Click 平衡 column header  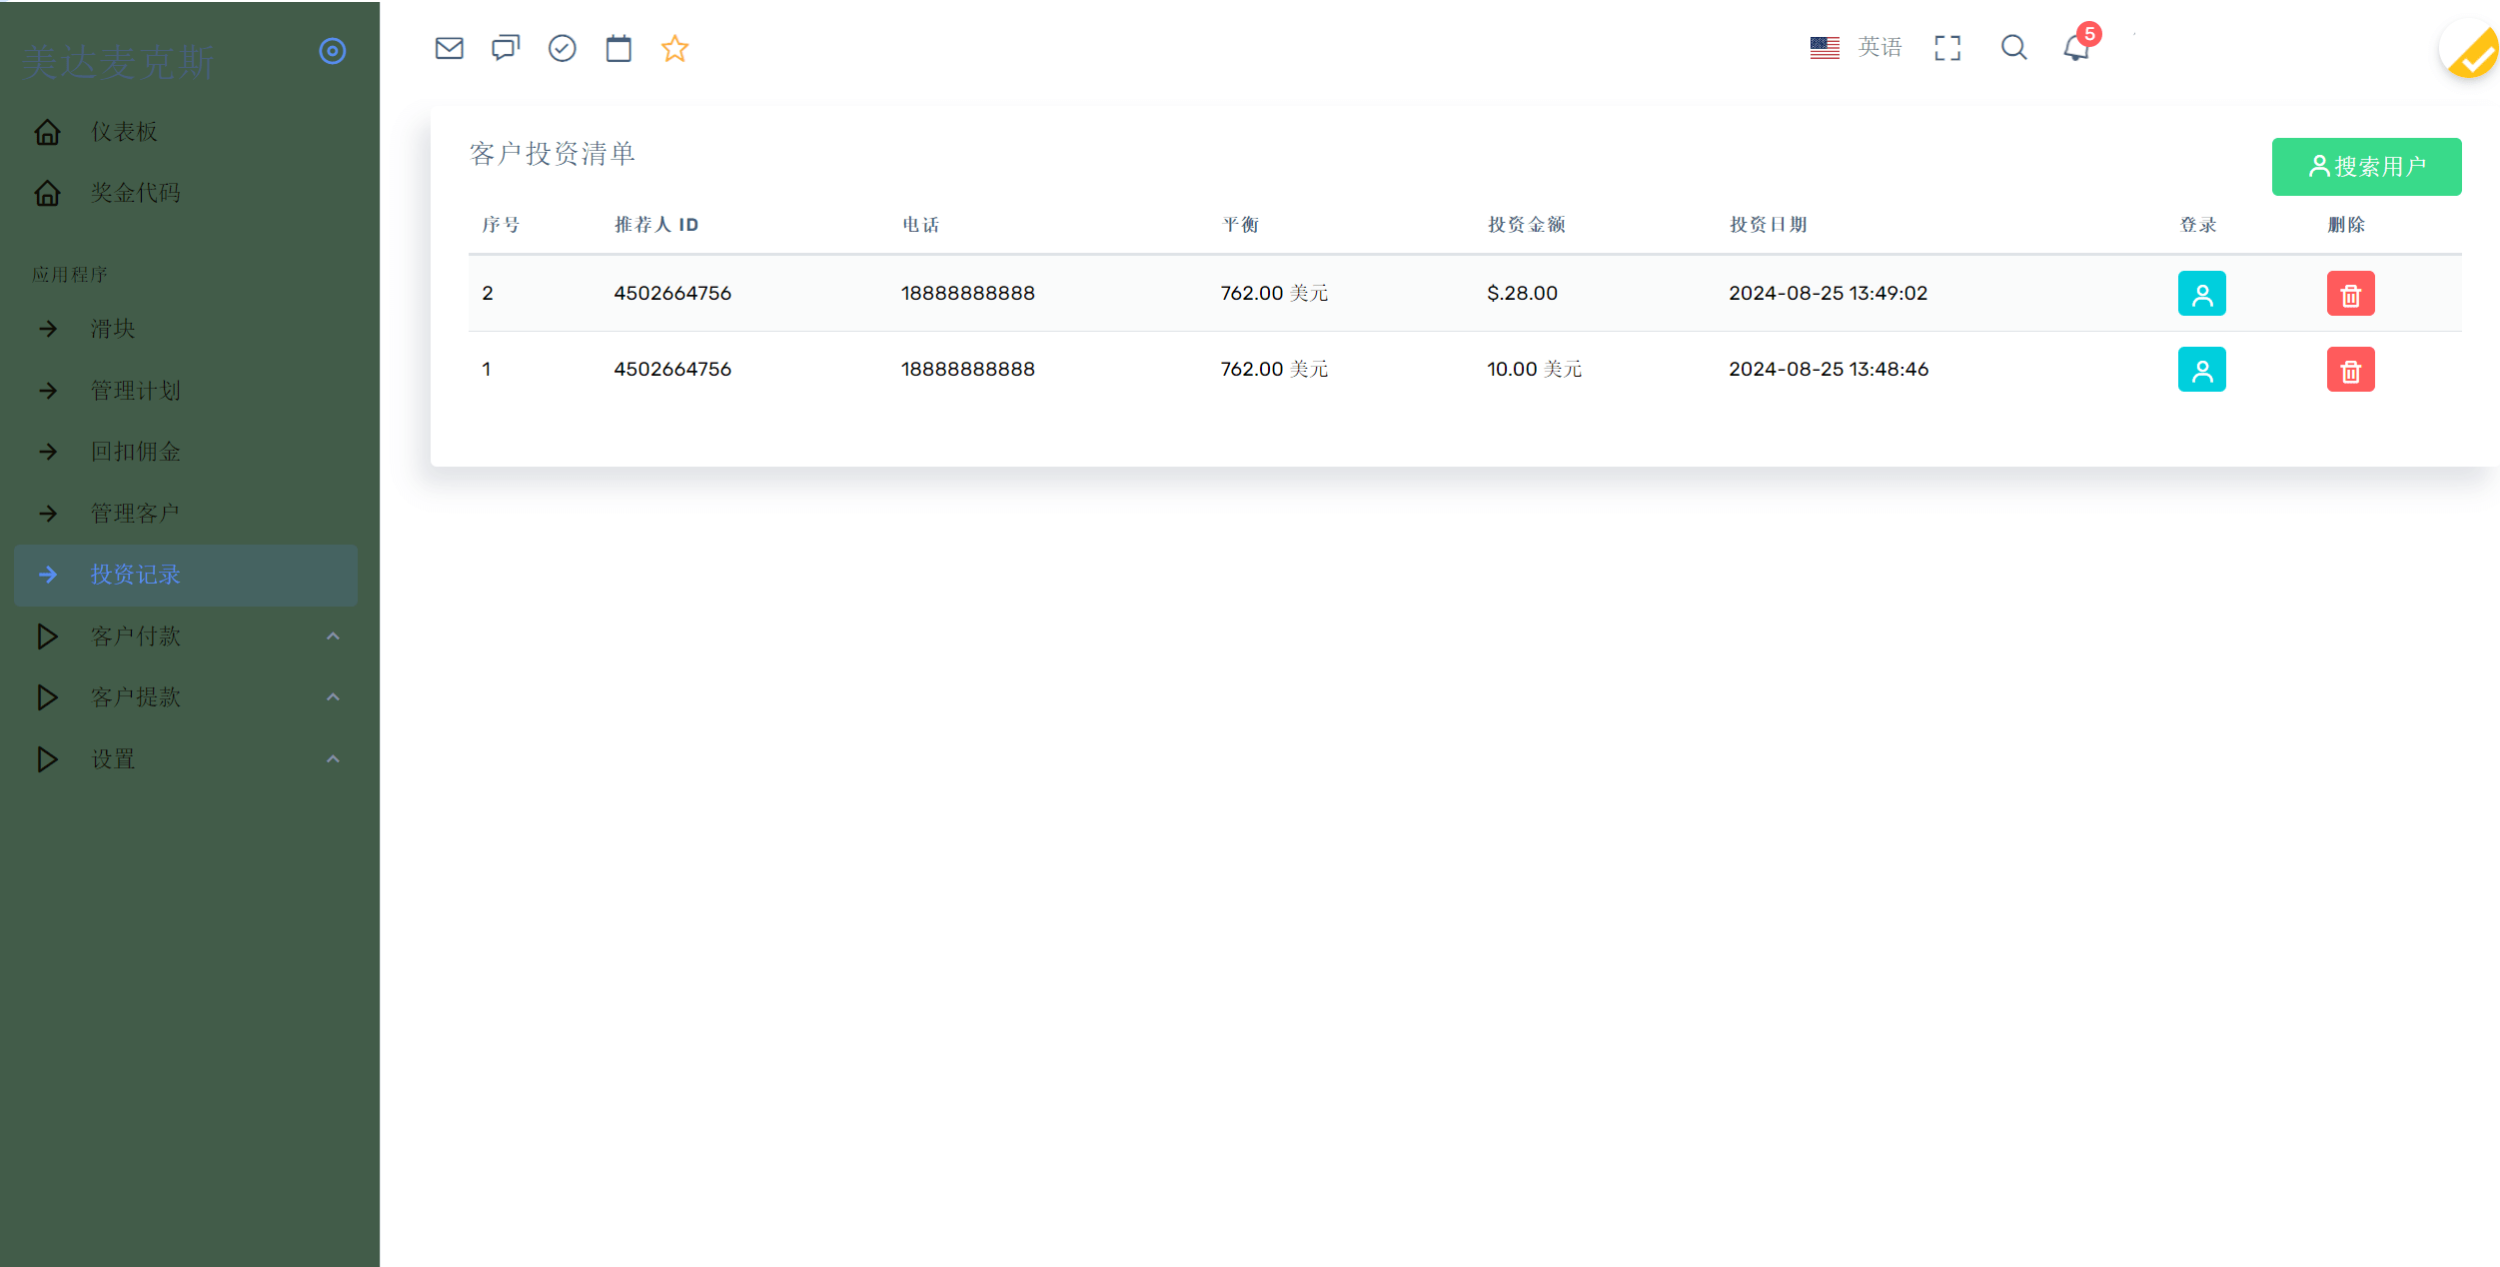pos(1240,225)
